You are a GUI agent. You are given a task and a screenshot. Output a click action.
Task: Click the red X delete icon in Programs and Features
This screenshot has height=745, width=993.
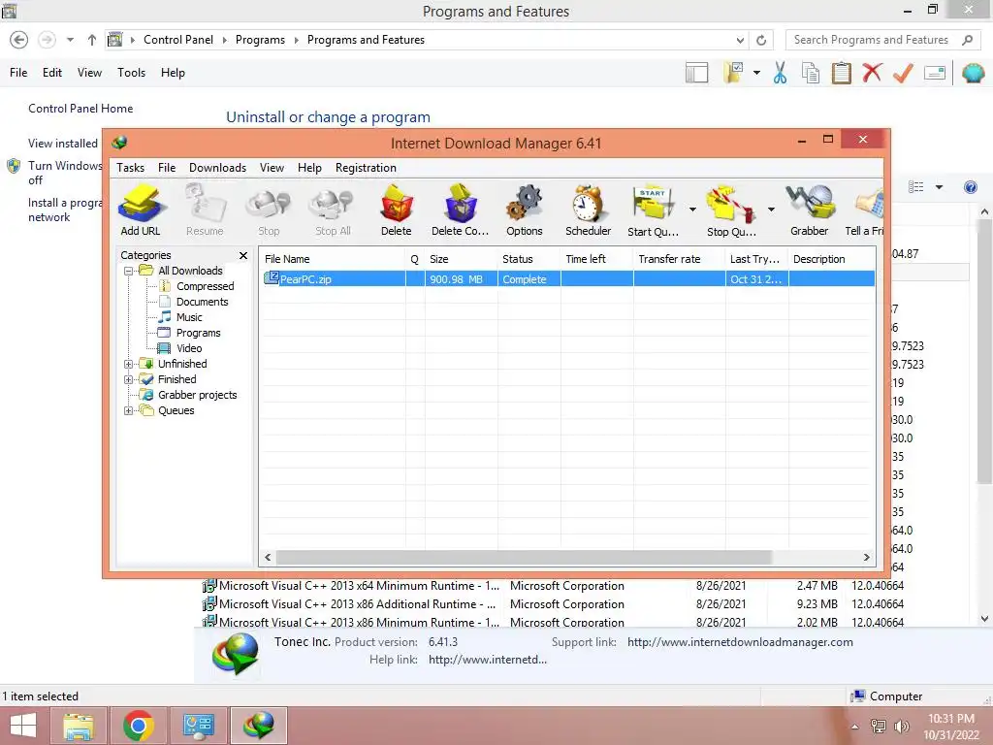(x=872, y=72)
